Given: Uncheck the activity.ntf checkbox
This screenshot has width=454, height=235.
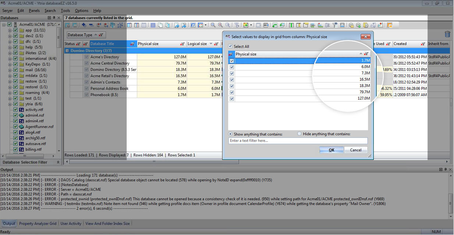Looking at the screenshot, I should pos(15,110).
